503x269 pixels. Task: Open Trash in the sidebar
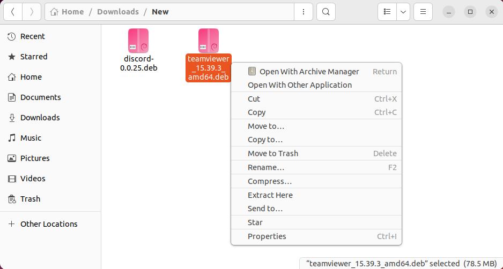[x=50, y=199]
